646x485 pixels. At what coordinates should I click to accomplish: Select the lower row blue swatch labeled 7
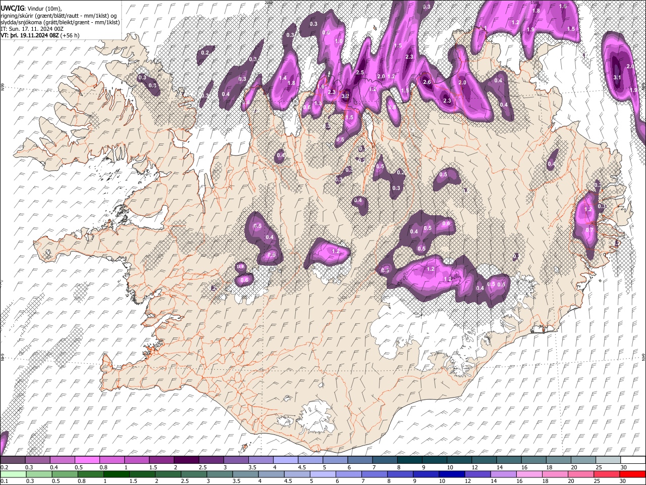click(374, 474)
